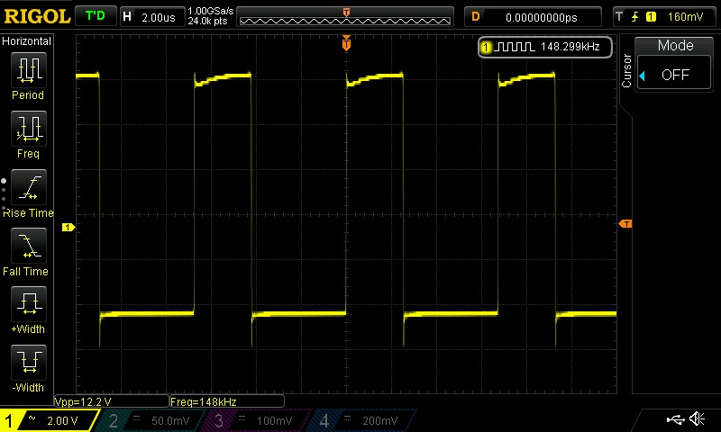
Task: Click the USB connection status icon
Action: (x=675, y=419)
